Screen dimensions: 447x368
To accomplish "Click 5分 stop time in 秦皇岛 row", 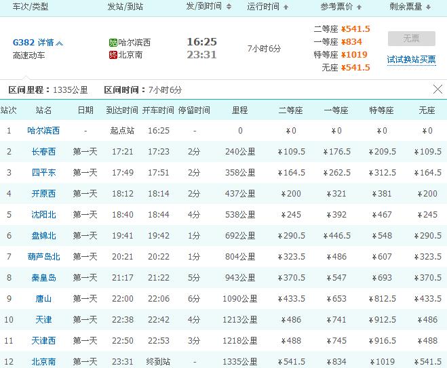I will (x=194, y=278).
